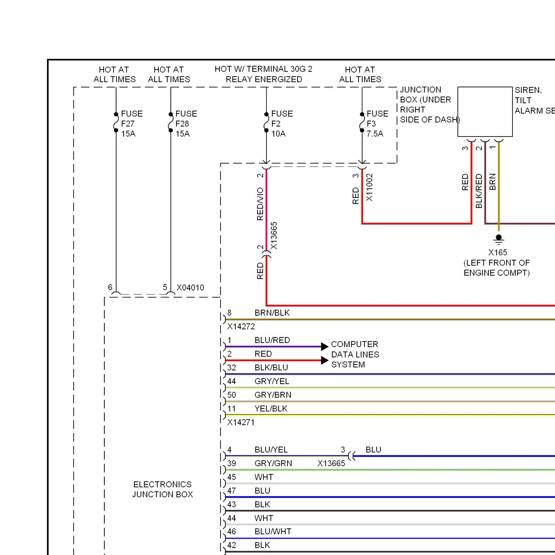This screenshot has height=555, width=555.
Task: Click the X165 ground symbol
Action: pyautogui.click(x=499, y=239)
